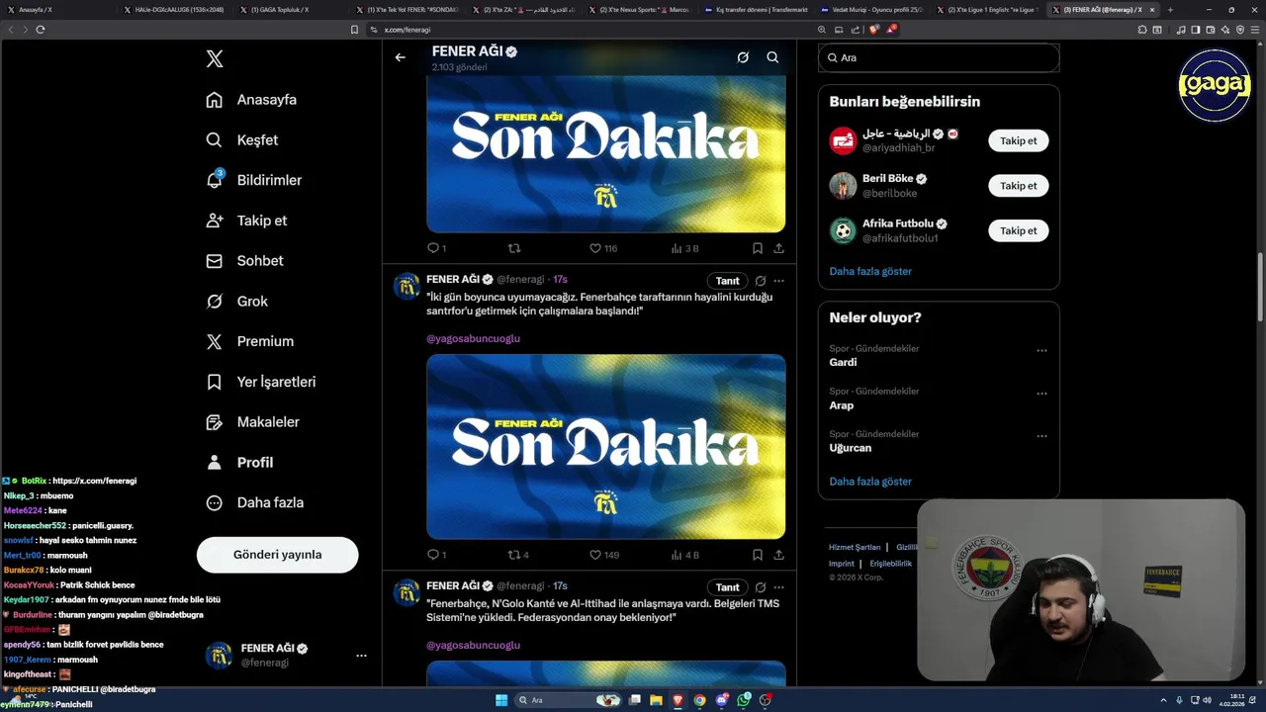Open Son Dakika image in 'İki gün boyunca' tweet
This screenshot has height=712, width=1266.
606,447
